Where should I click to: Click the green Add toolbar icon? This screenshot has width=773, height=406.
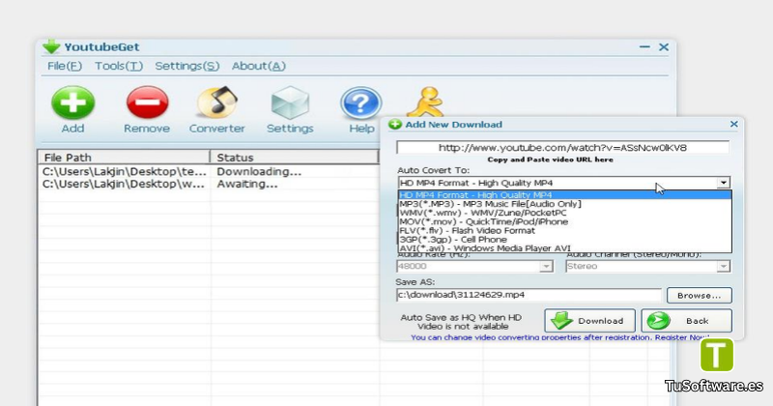[x=73, y=102]
